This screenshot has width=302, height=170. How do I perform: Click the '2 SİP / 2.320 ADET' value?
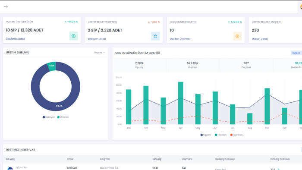coord(105,30)
